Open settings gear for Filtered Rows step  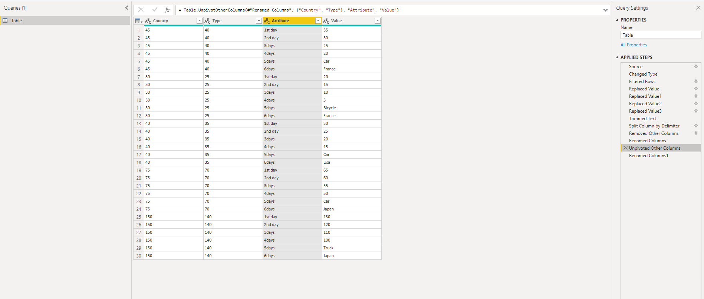(696, 82)
